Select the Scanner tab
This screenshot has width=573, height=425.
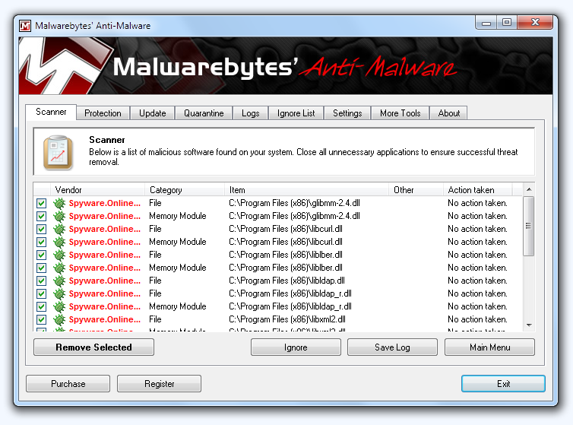tap(51, 112)
